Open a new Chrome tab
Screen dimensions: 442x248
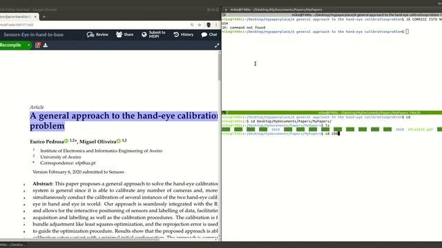click(x=44, y=17)
